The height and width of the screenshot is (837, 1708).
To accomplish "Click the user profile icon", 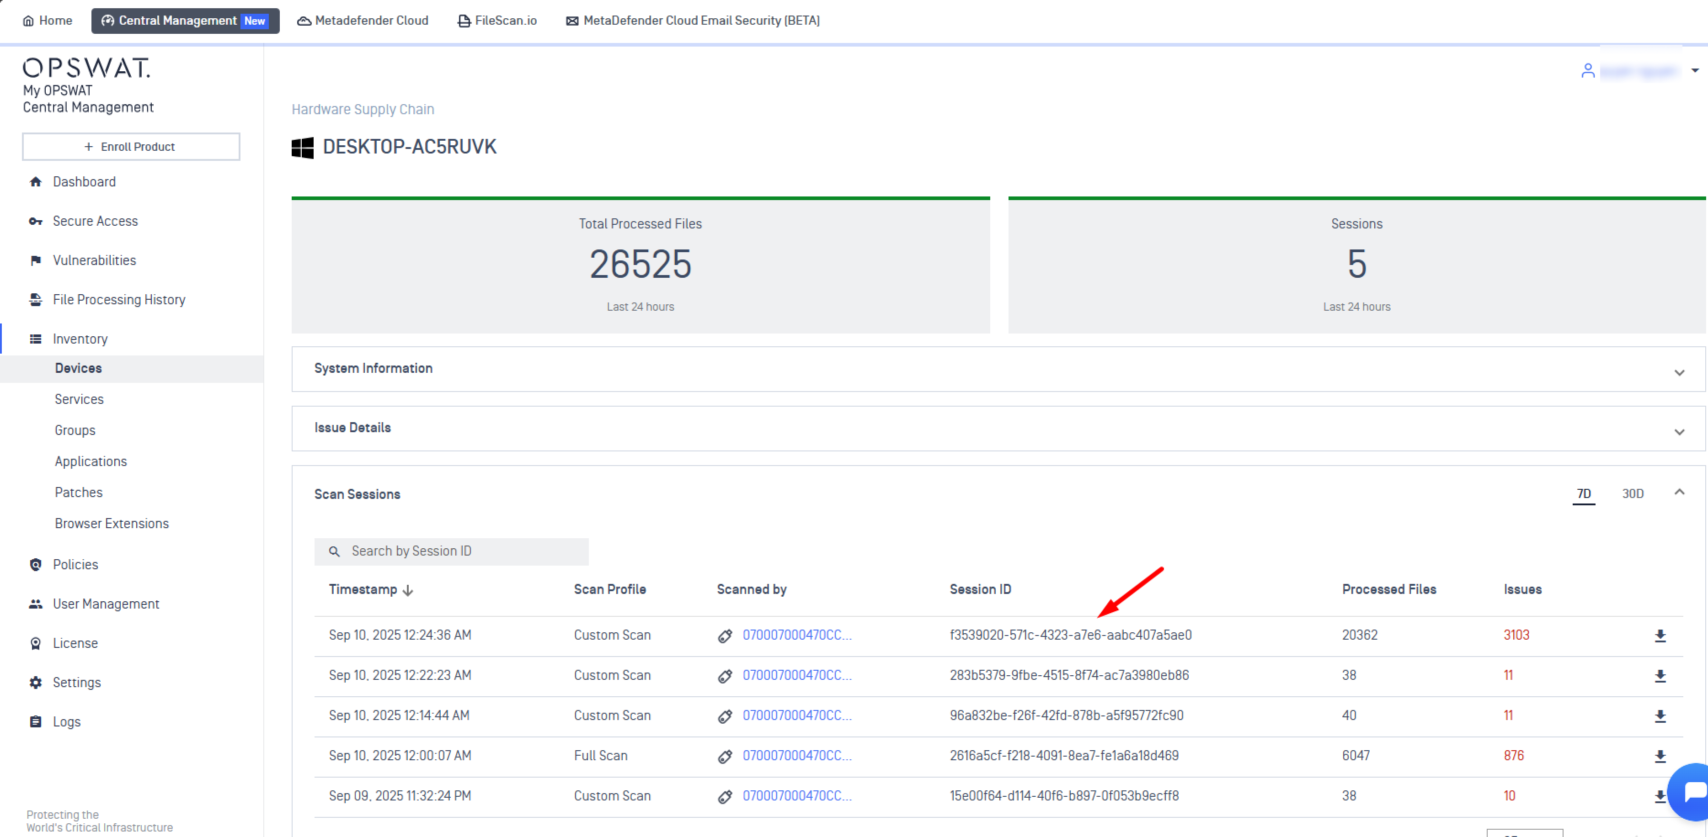I will [1587, 70].
